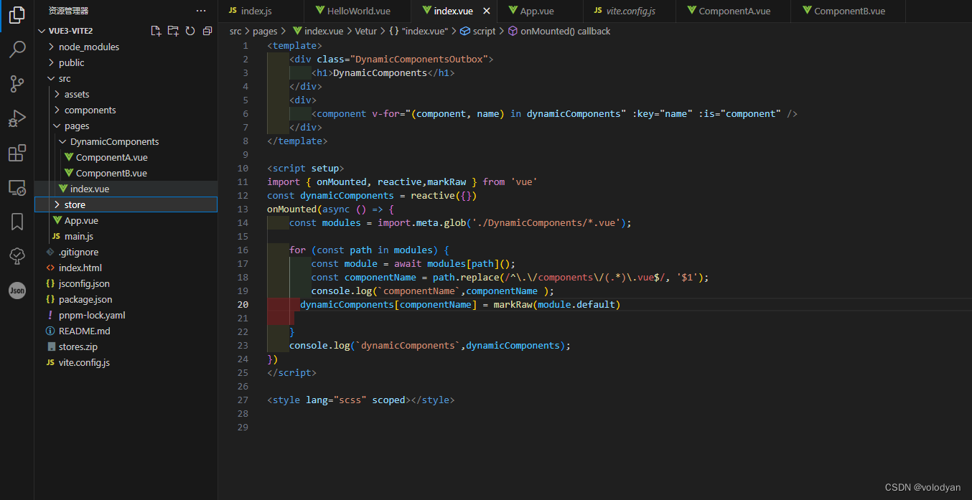
Task: Open App.vue in the file tree
Action: (x=126, y=220)
